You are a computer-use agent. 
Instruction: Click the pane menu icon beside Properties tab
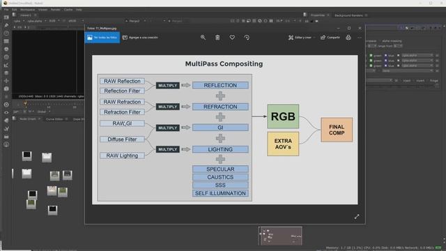[x=305, y=15]
